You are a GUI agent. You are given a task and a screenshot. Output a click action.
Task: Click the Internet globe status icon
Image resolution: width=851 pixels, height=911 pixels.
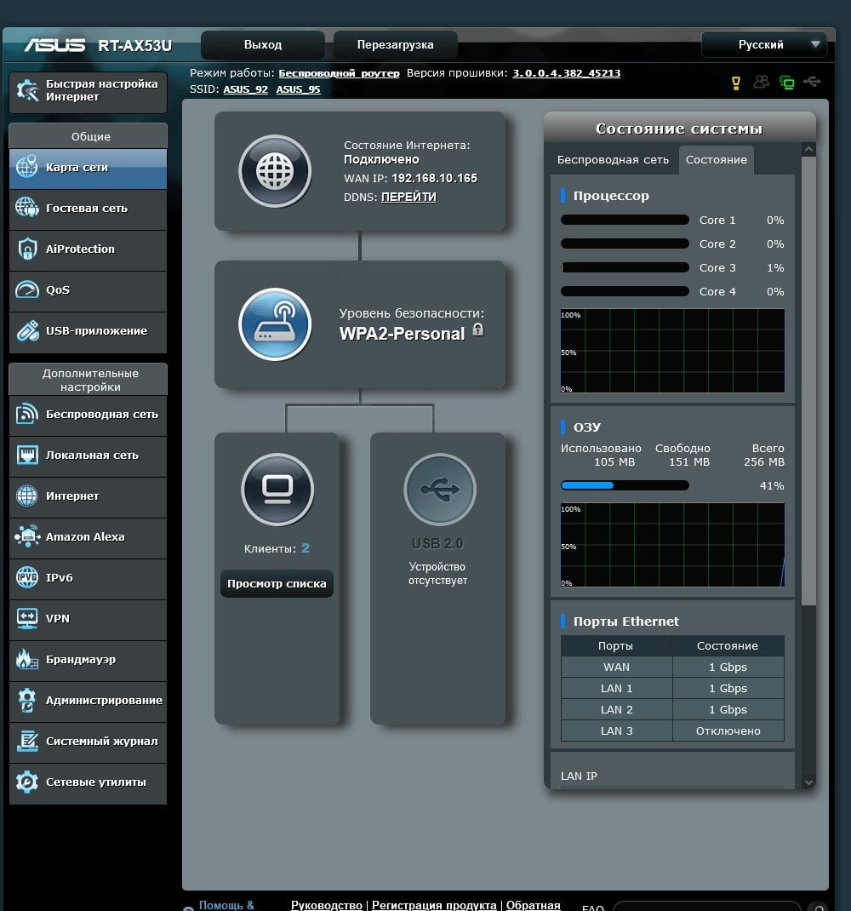pos(275,171)
